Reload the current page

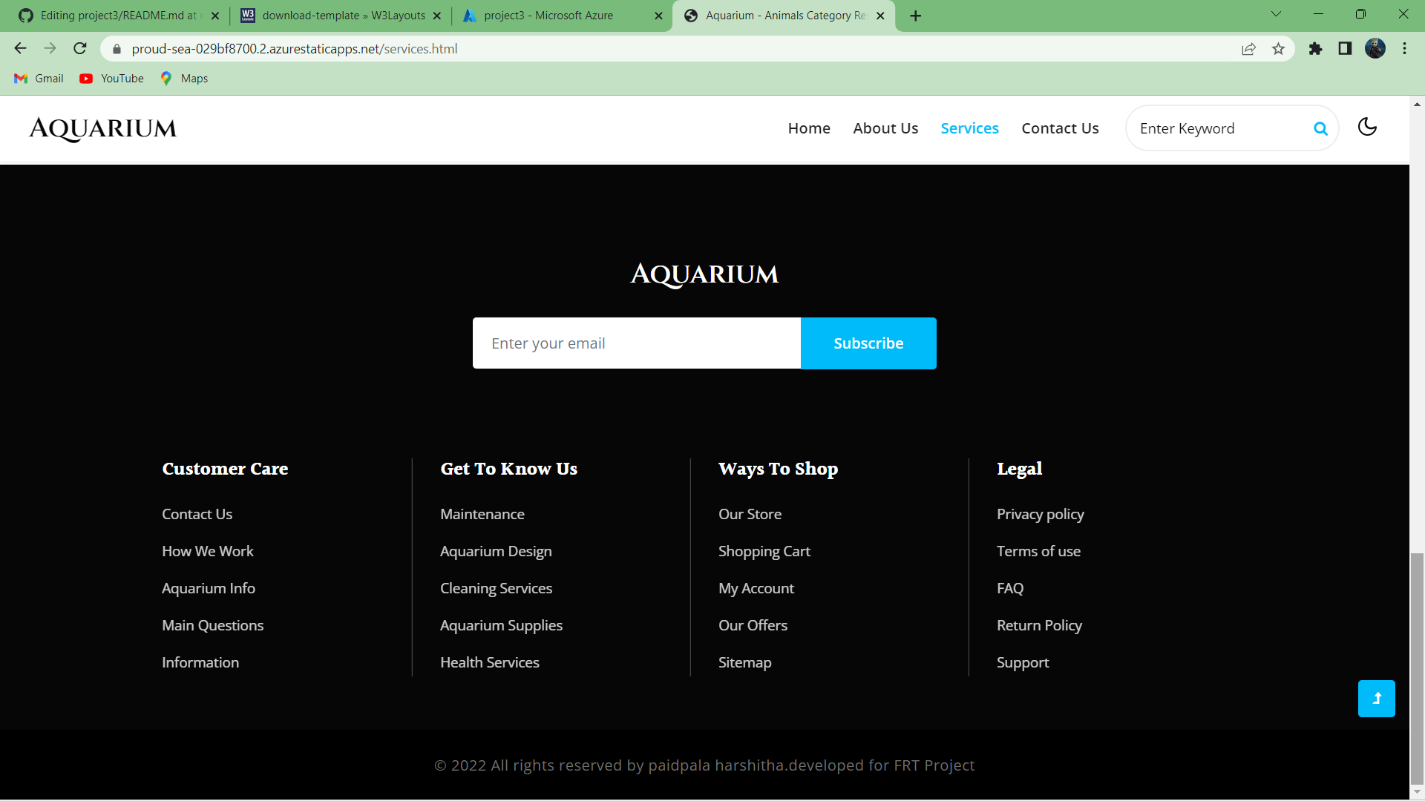click(x=79, y=48)
